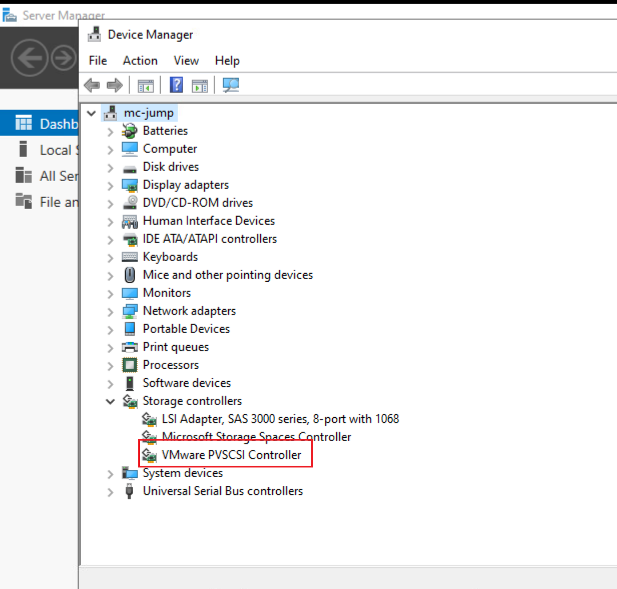Click the Server Manager title bar icon
This screenshot has height=589, width=617.
(9, 15)
